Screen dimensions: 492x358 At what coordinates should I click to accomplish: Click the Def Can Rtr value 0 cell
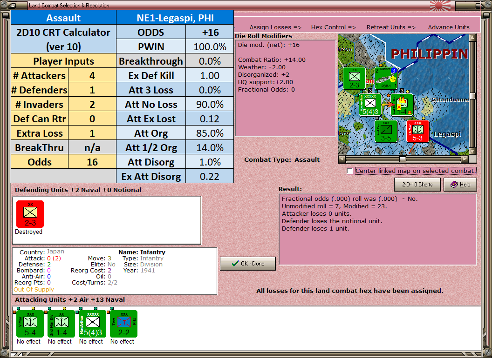pyautogui.click(x=92, y=119)
